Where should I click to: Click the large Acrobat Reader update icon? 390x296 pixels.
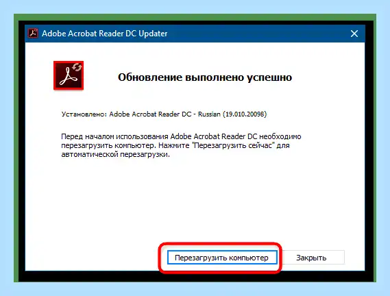tap(69, 75)
